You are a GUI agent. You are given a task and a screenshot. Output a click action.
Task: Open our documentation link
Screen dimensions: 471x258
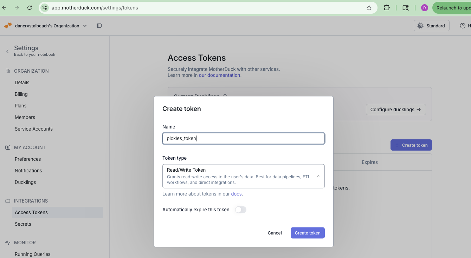pos(220,75)
